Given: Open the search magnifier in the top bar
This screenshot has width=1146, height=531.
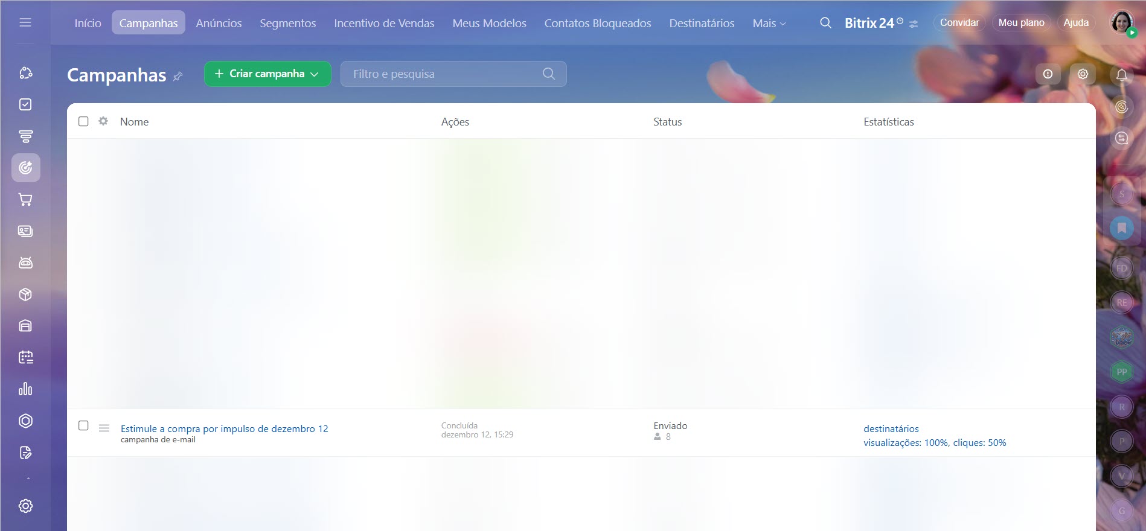Looking at the screenshot, I should click(x=825, y=23).
